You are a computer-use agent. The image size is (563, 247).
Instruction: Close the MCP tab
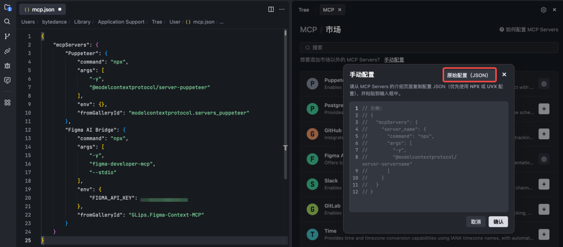click(x=340, y=10)
